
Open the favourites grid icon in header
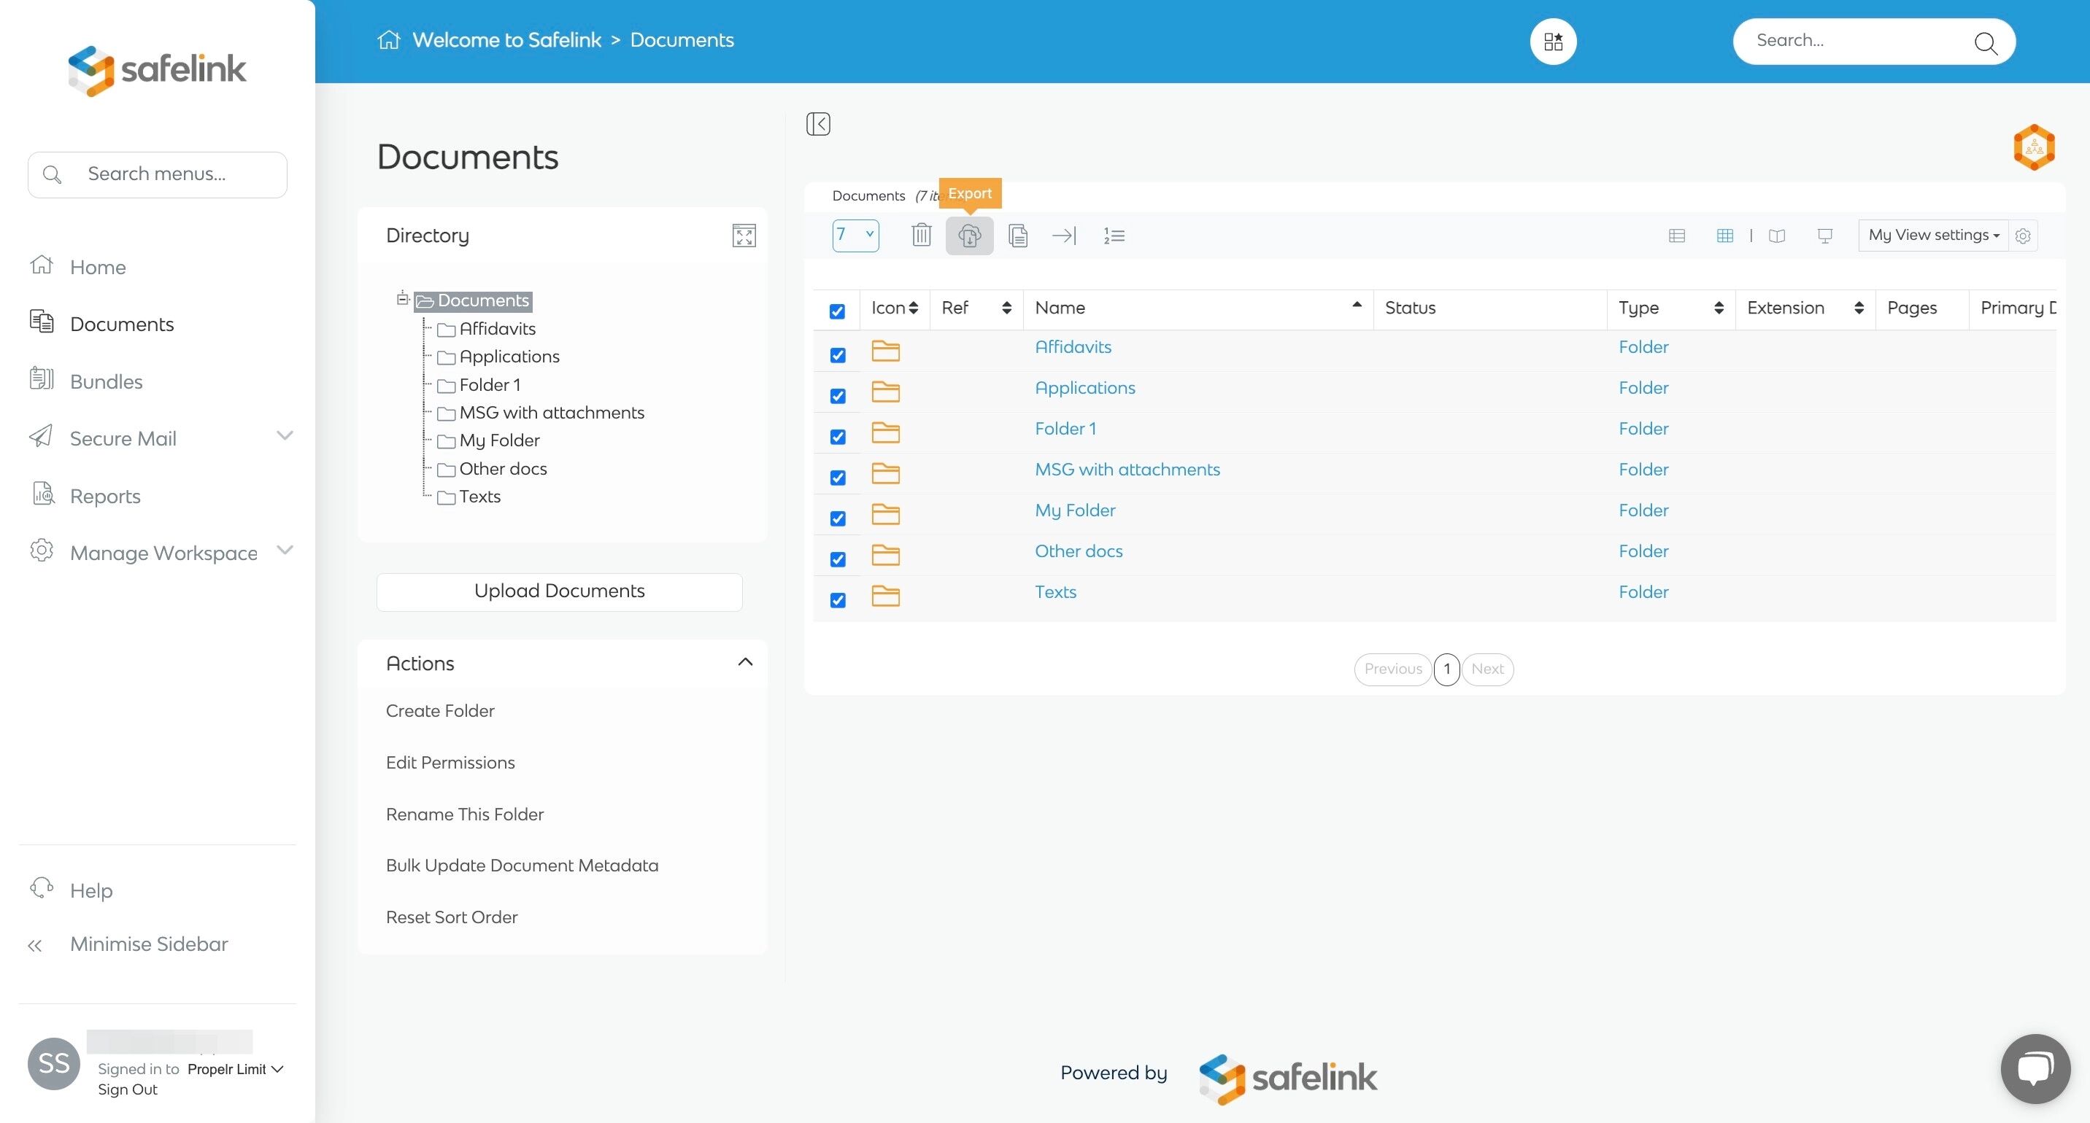1553,42
